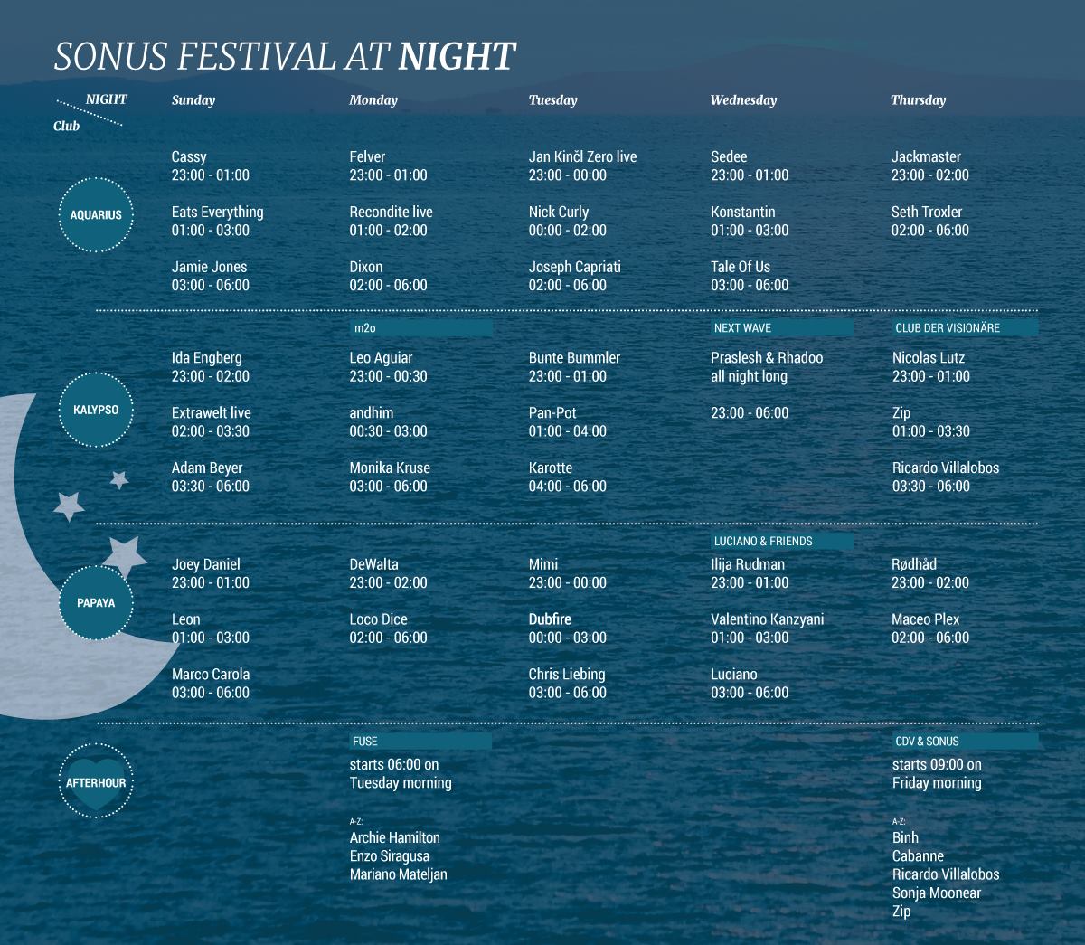Click the NEXT WAVE label bar
1085x945 pixels.
click(781, 327)
